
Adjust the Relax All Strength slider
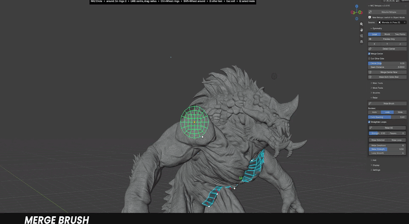pyautogui.click(x=378, y=133)
